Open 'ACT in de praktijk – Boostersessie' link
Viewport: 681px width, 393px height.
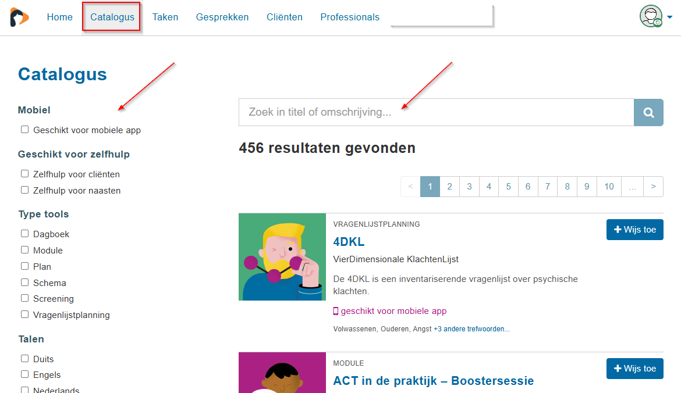434,380
